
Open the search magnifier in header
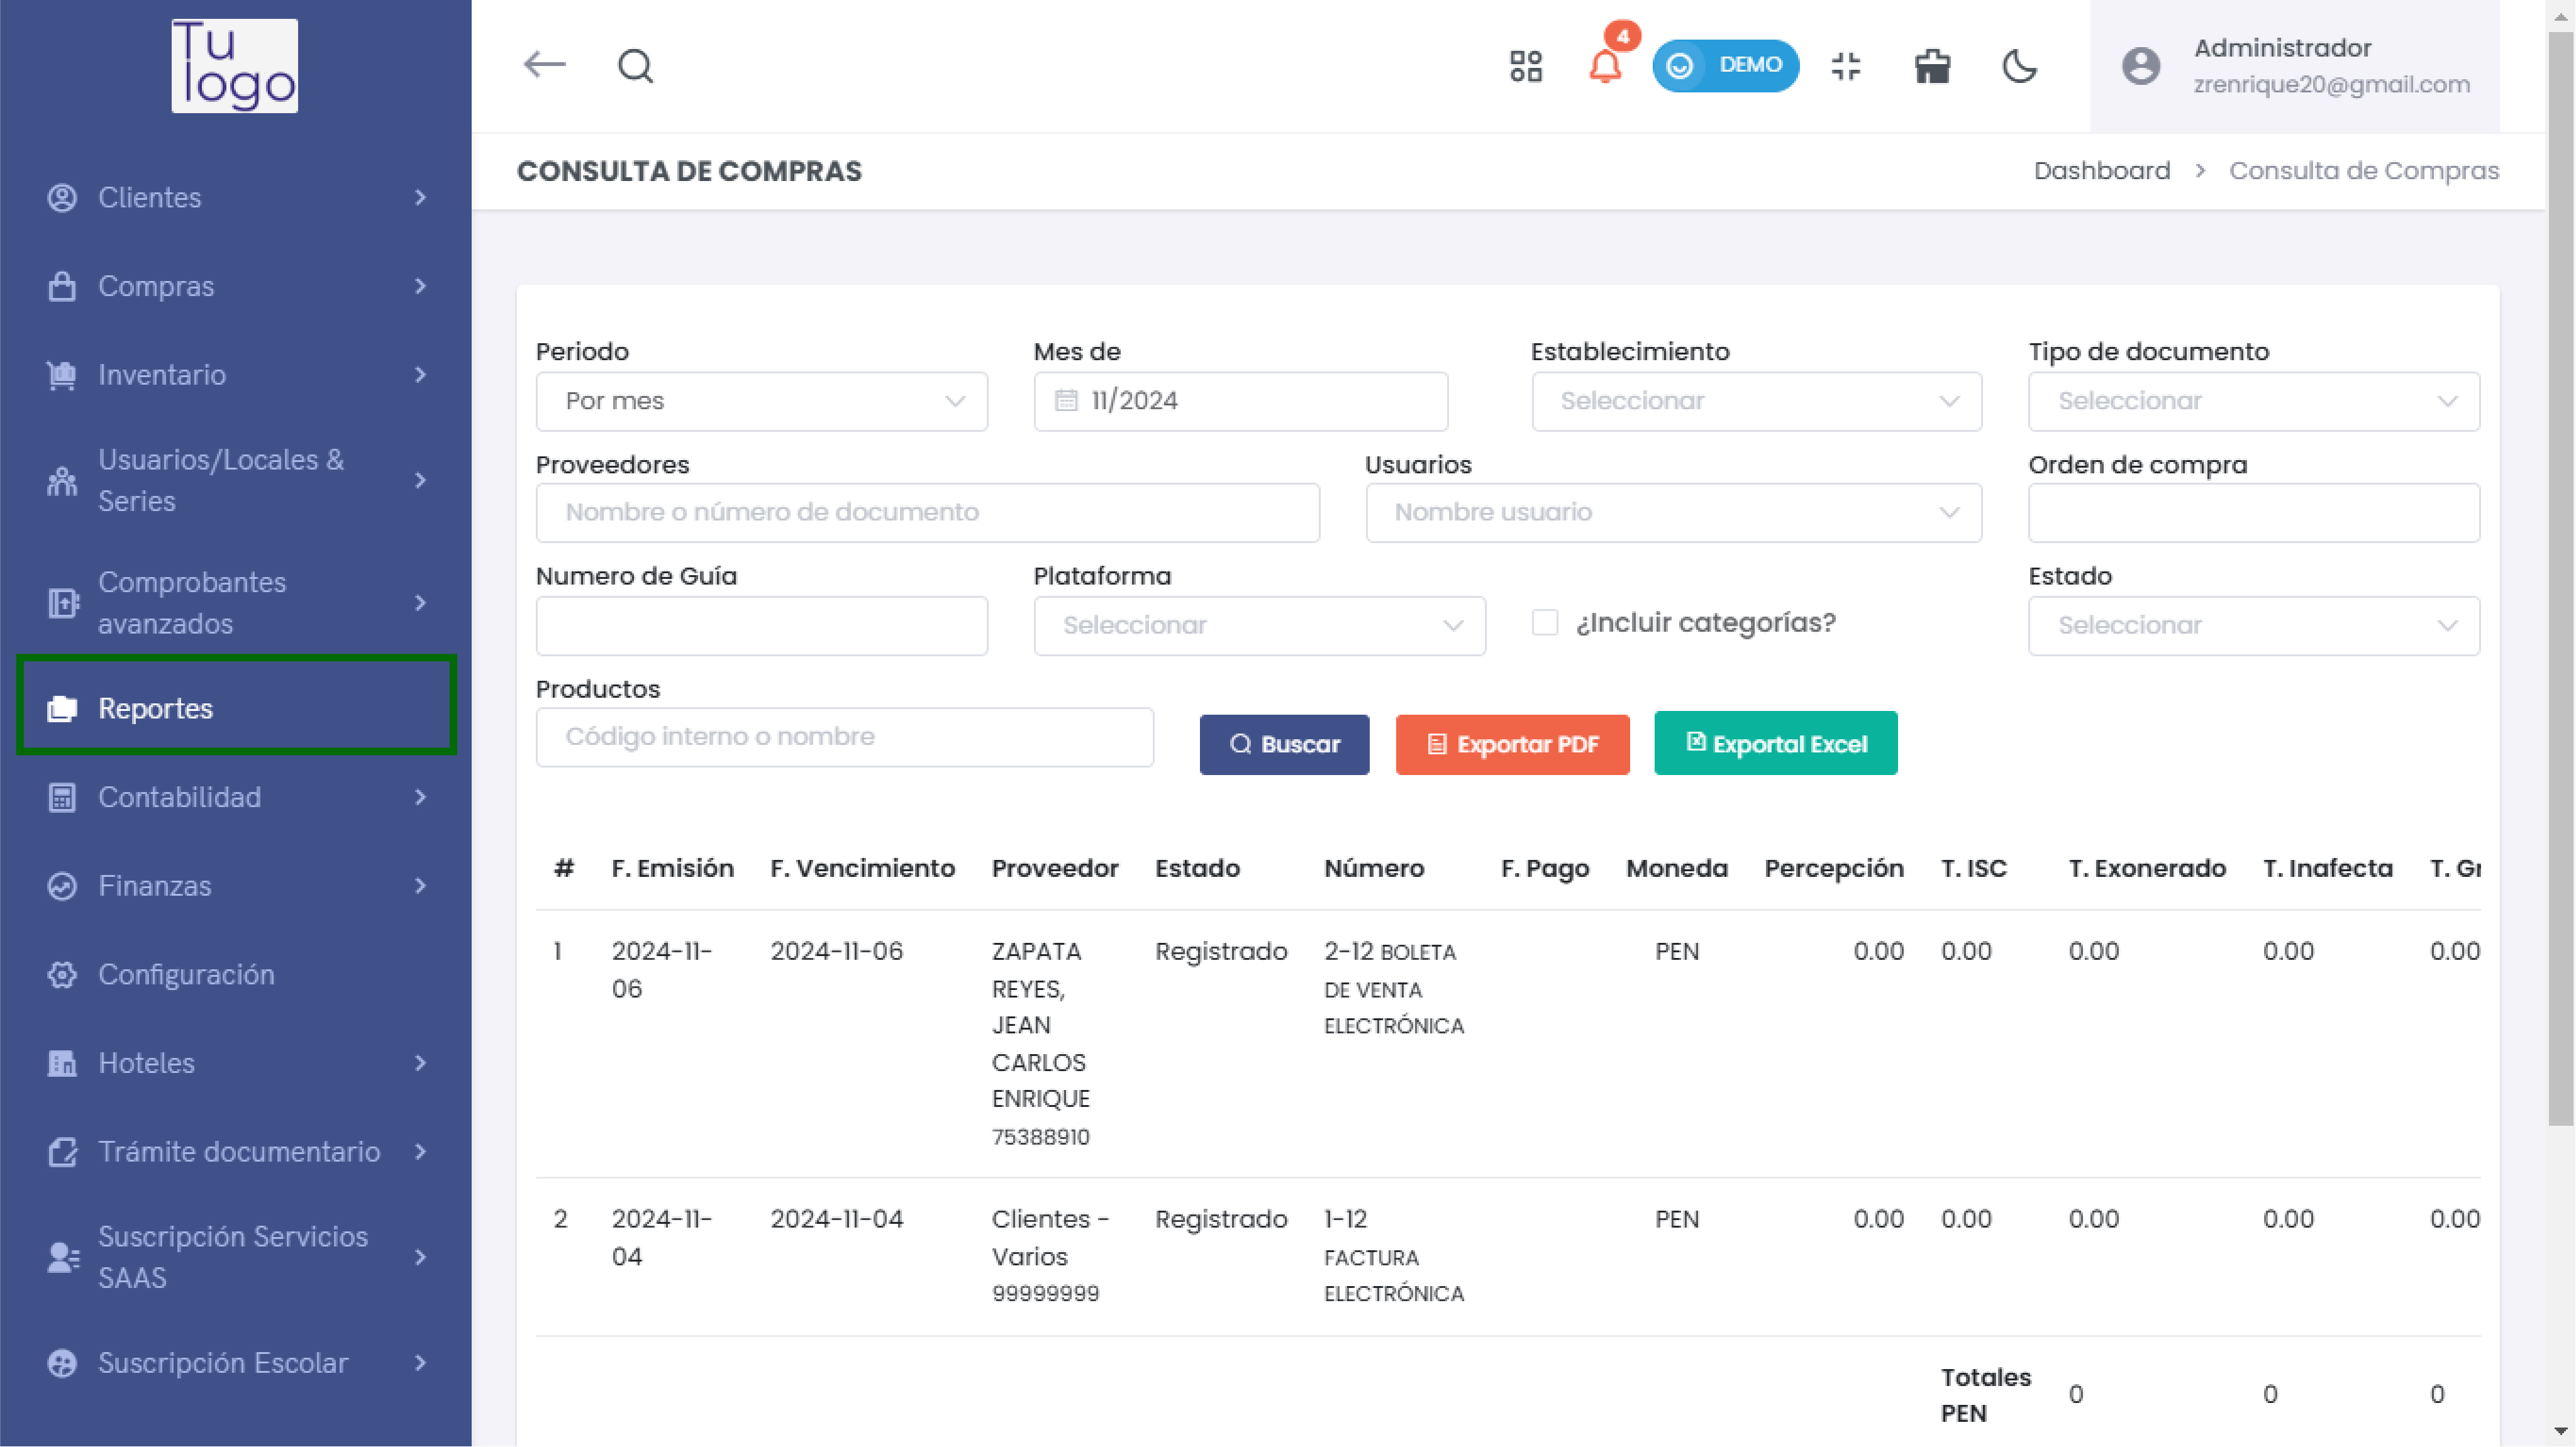pos(635,66)
